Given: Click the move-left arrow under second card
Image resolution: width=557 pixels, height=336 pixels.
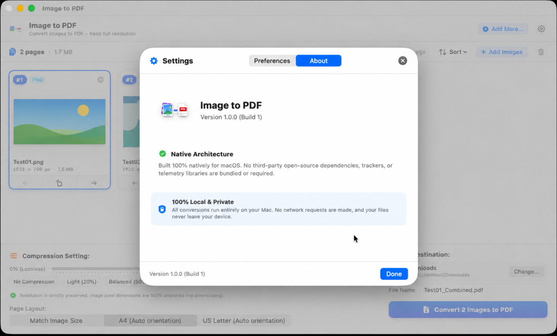Looking at the screenshot, I should (134, 183).
